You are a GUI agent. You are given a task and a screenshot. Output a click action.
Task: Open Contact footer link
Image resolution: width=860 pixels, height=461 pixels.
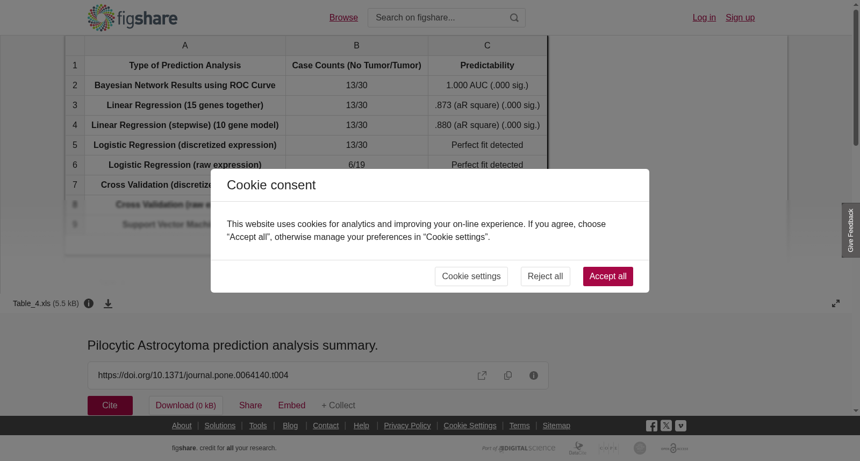pyautogui.click(x=326, y=425)
